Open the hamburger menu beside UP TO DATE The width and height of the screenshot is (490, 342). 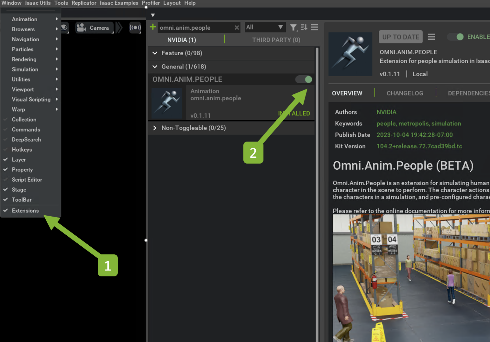(431, 37)
